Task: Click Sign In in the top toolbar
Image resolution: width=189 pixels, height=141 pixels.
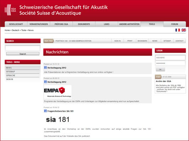Action: (x=117, y=41)
